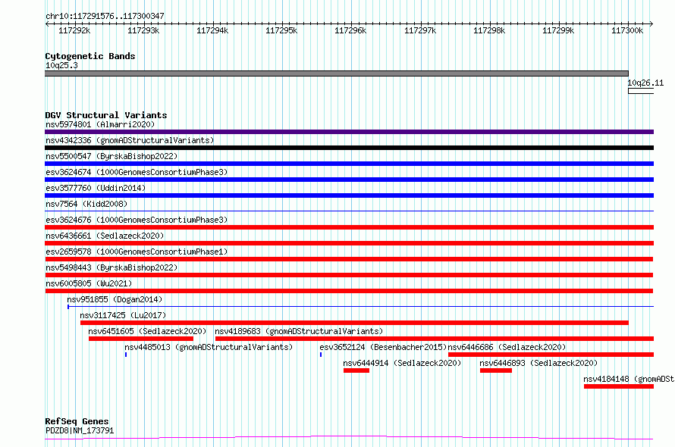
Task: Click esv3624674 (1000GenomesConsortiumPhase3) label
Action: pyautogui.click(x=137, y=172)
